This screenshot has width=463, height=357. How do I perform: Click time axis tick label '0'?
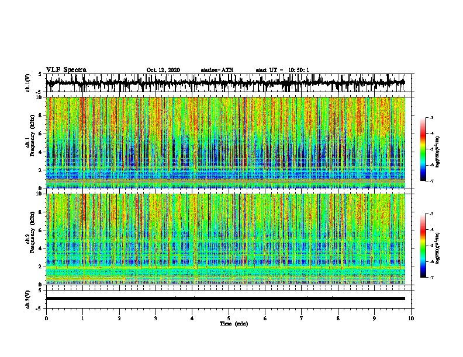click(x=46, y=318)
